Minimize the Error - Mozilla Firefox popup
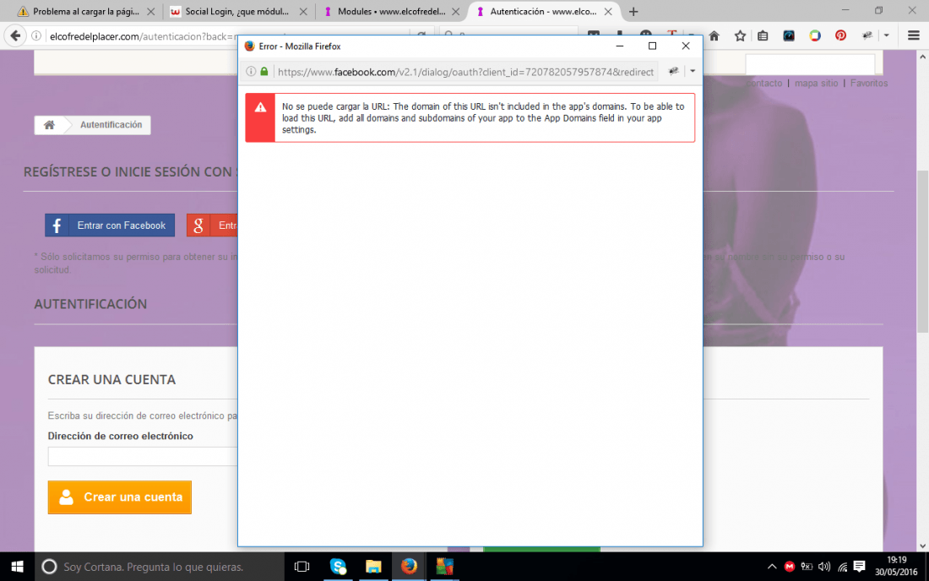The width and height of the screenshot is (929, 581). pyautogui.click(x=620, y=46)
